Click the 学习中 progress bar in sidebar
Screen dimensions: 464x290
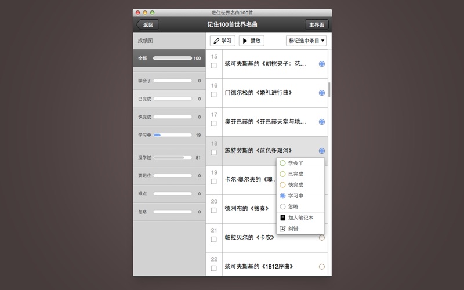point(172,135)
